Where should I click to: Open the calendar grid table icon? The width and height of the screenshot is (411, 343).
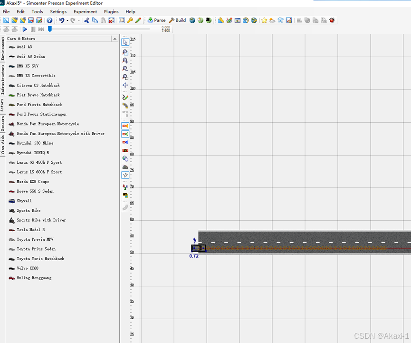[x=238, y=20]
